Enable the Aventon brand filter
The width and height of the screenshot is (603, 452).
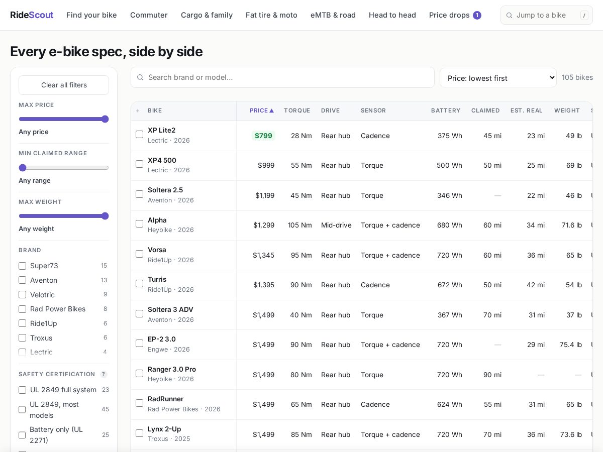click(22, 280)
